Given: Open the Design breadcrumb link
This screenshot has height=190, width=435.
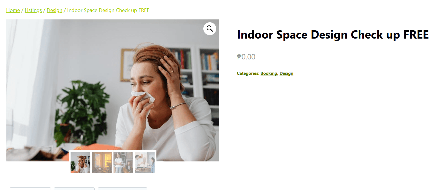Looking at the screenshot, I should pos(54,10).
